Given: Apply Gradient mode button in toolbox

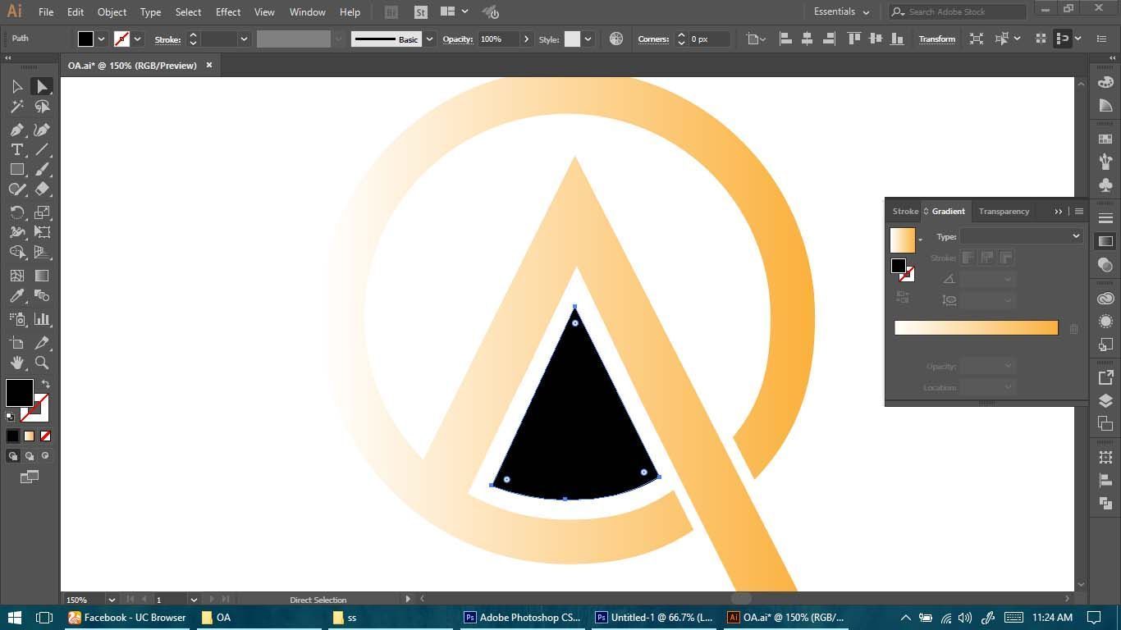Looking at the screenshot, I should click(29, 436).
